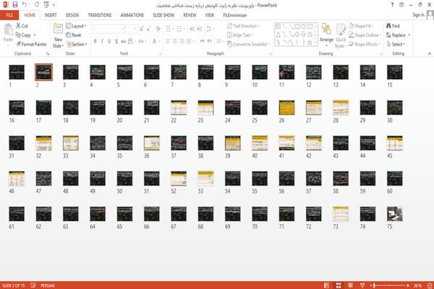Open Text Direction dropdown
Image resolution: width=434 pixels, height=289 pixels.
tap(243, 26)
